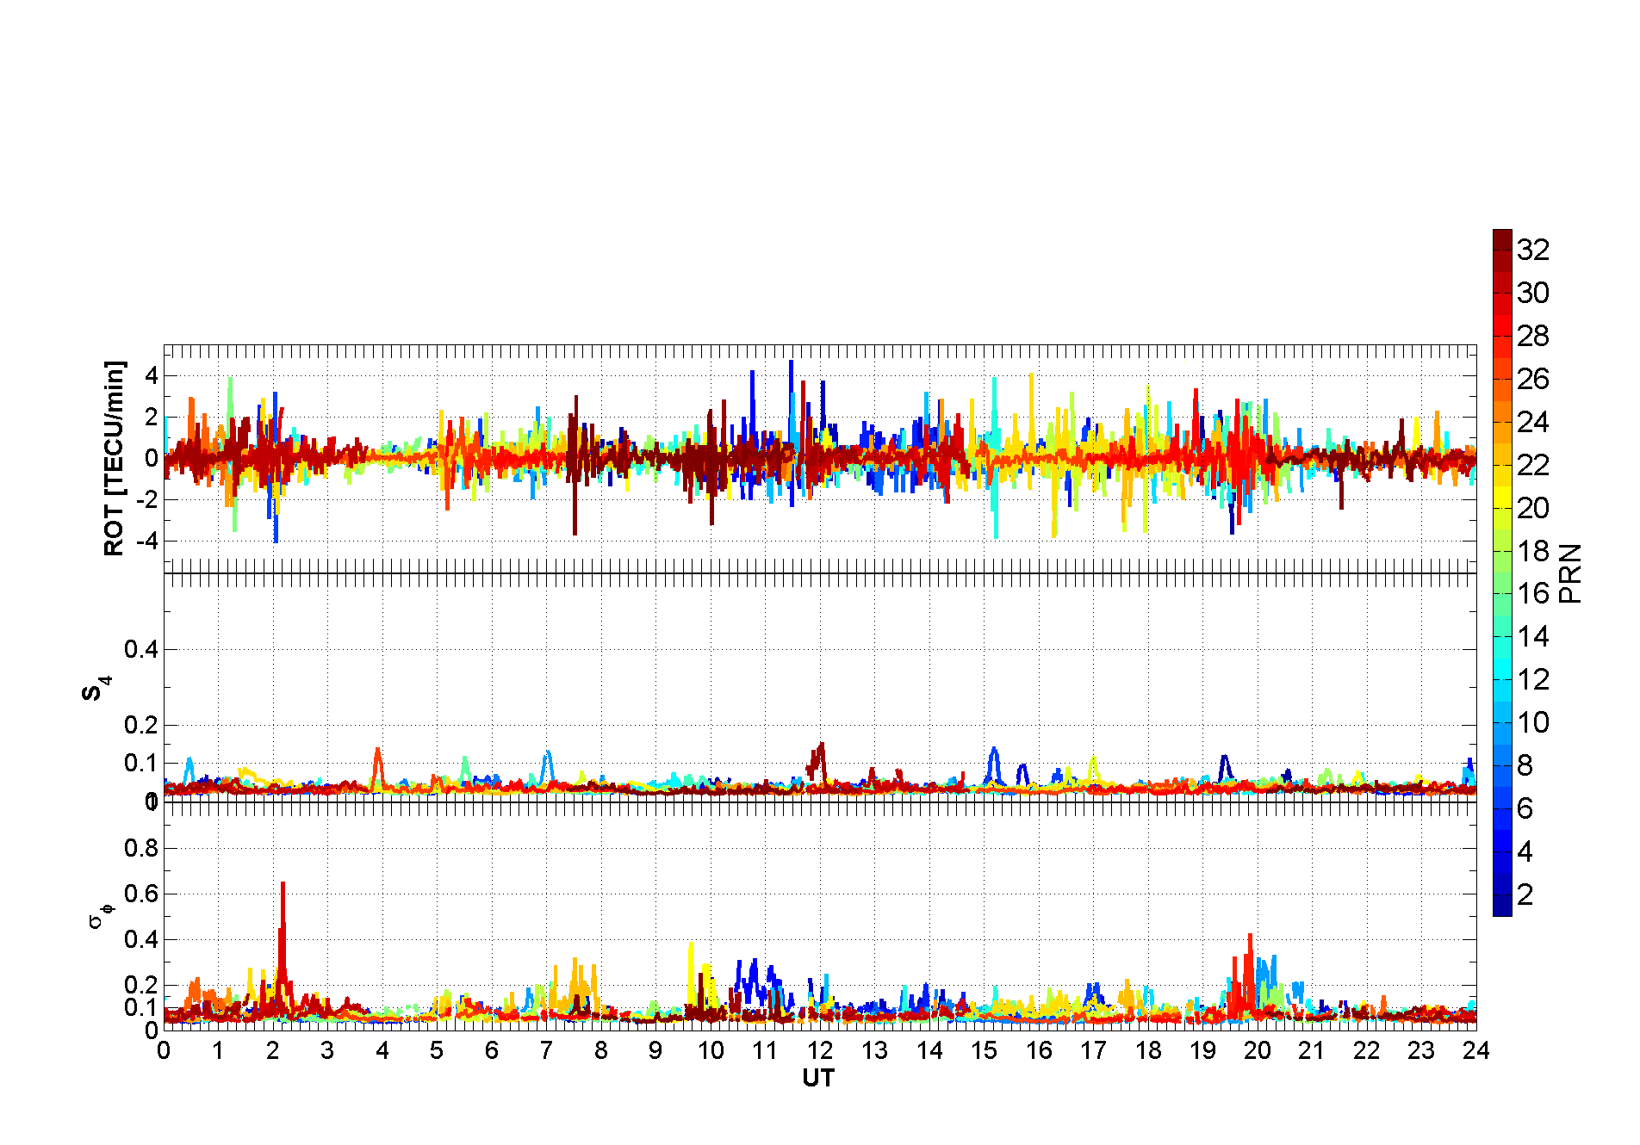1640x1145 pixels.
Task: Click PRN colorbar tick label 16
Action: point(1533,593)
